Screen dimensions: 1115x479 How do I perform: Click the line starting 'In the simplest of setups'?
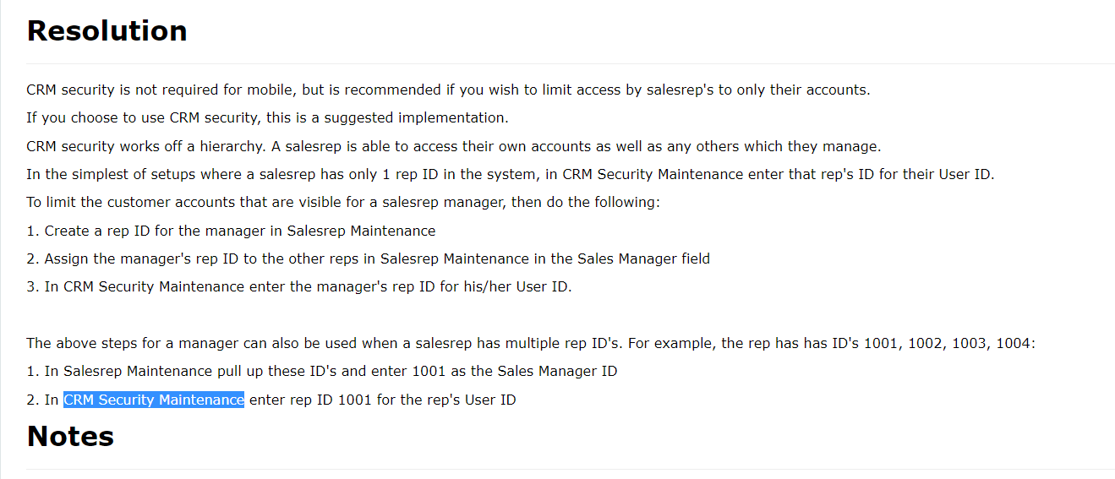511,174
